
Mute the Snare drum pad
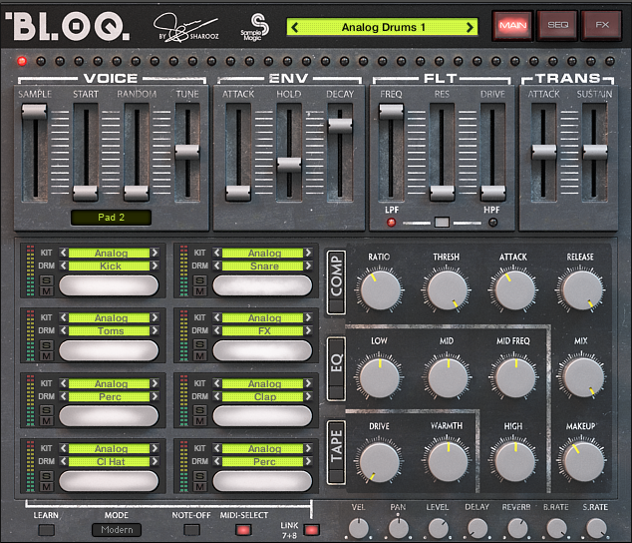pos(200,290)
